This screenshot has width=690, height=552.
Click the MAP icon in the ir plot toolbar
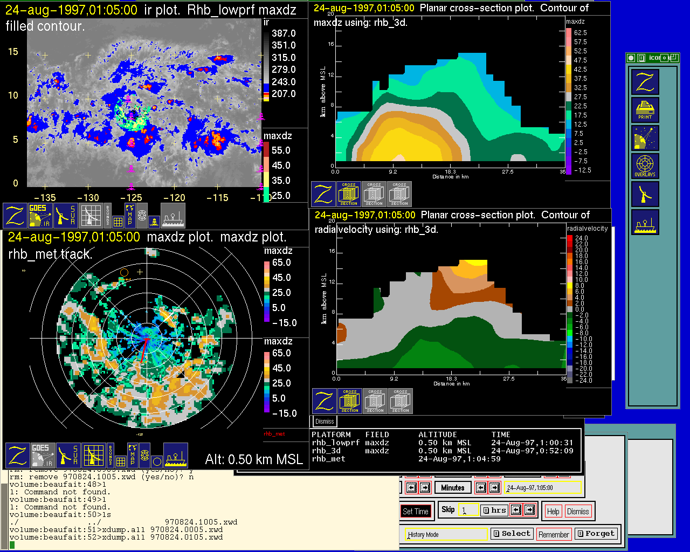click(130, 215)
